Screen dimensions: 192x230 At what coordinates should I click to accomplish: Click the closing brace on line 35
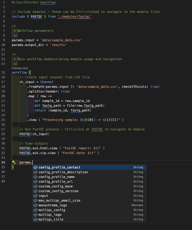(13, 167)
